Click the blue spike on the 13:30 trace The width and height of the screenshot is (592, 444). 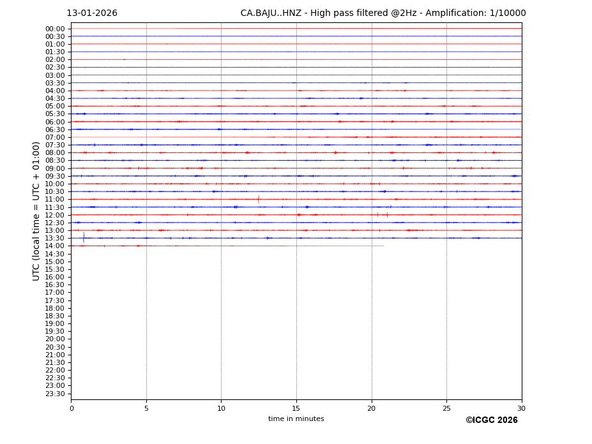[x=84, y=237]
